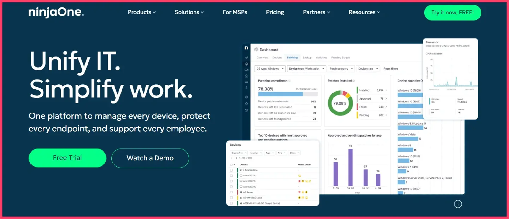
Task: Click the chevron next to Approved 76
Action: [x=386, y=99]
